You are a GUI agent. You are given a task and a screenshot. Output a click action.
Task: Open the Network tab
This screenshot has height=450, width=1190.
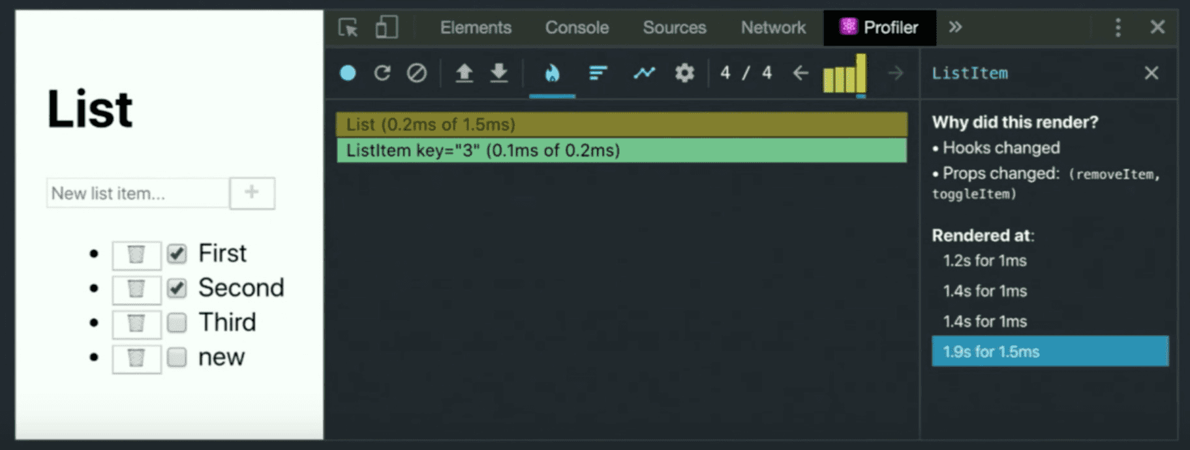coord(773,27)
